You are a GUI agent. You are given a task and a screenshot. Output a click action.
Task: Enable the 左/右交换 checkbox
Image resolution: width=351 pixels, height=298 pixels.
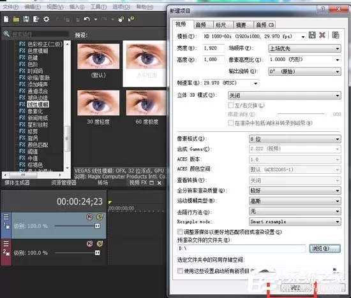pyautogui.click(x=230, y=105)
